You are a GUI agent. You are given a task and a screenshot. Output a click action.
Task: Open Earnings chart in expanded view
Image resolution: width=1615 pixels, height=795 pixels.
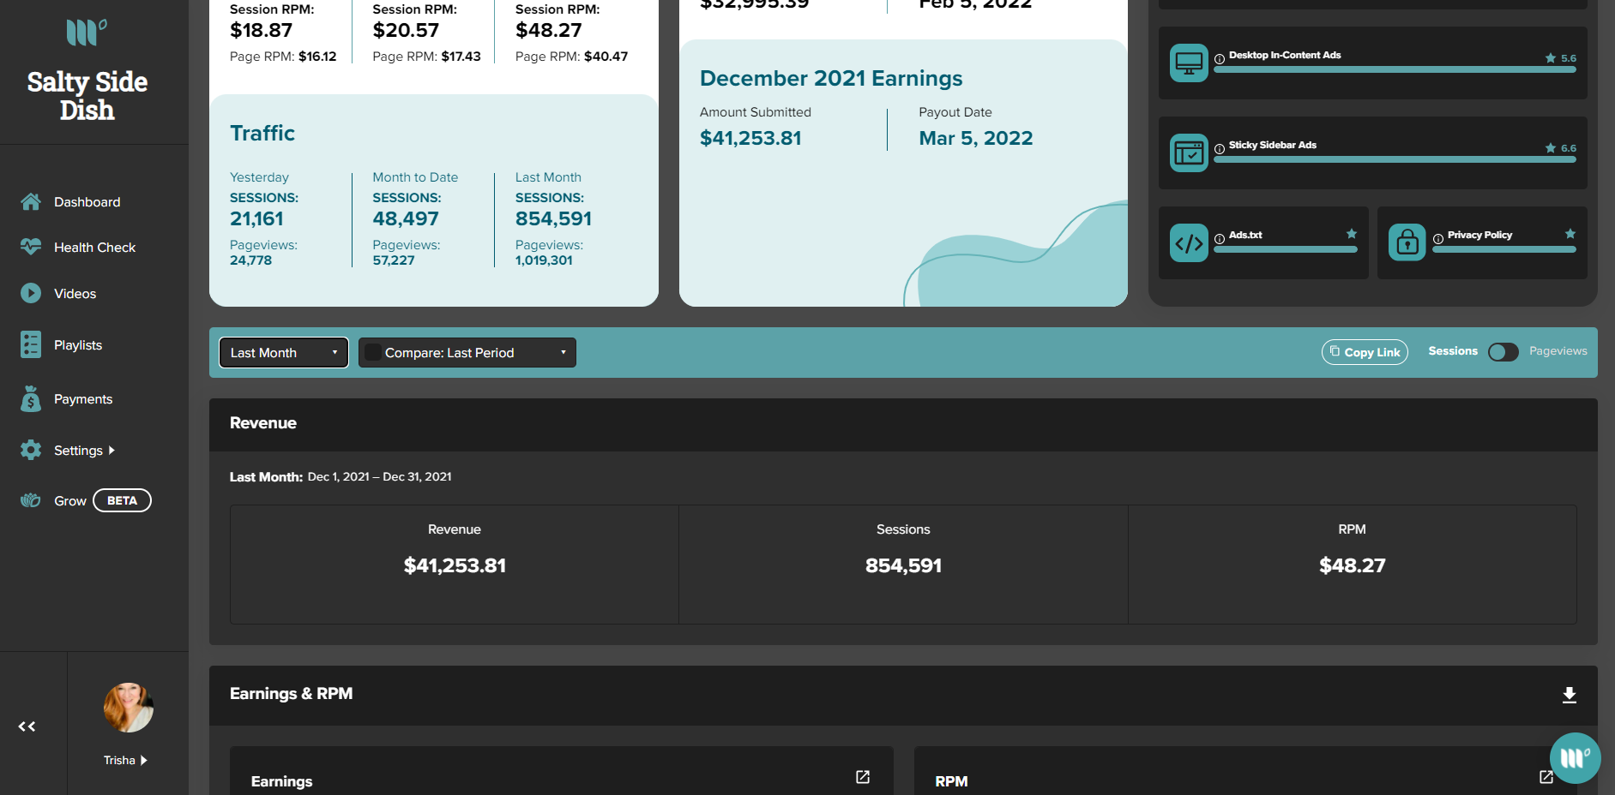(x=863, y=777)
